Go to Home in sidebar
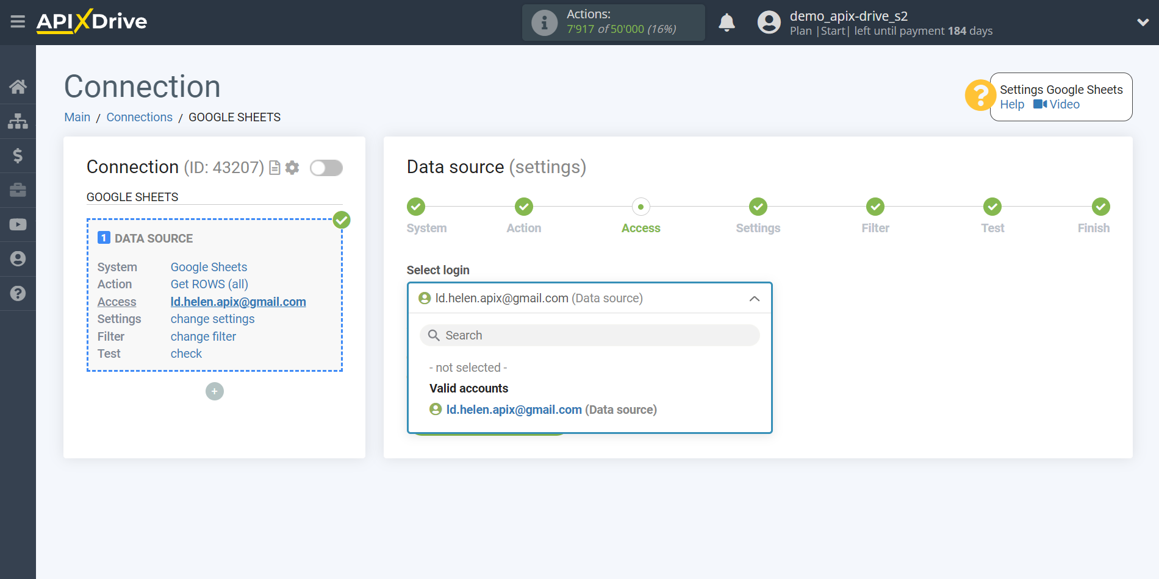 point(18,87)
